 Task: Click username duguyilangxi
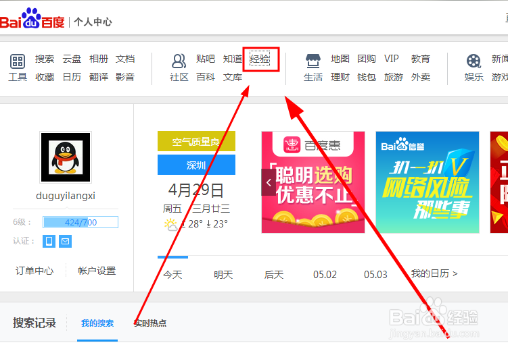[66, 196]
